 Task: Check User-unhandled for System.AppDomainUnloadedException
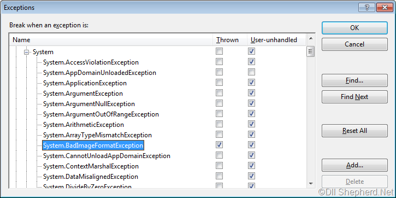coord(251,72)
